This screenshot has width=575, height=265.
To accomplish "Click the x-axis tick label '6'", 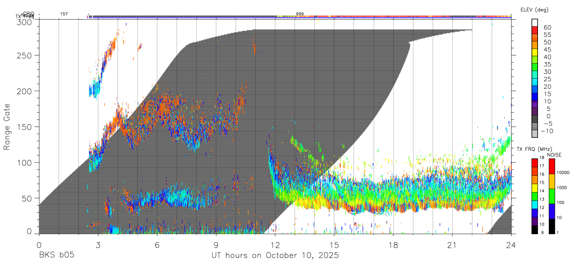I will tap(157, 245).
